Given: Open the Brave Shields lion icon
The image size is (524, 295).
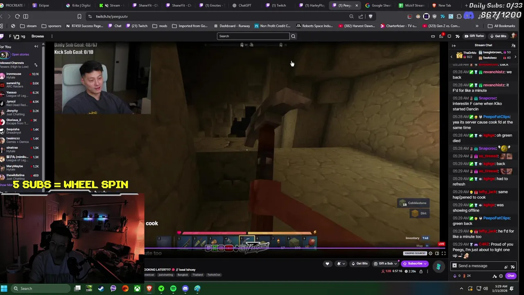Looking at the screenshot, I should pos(370,16).
